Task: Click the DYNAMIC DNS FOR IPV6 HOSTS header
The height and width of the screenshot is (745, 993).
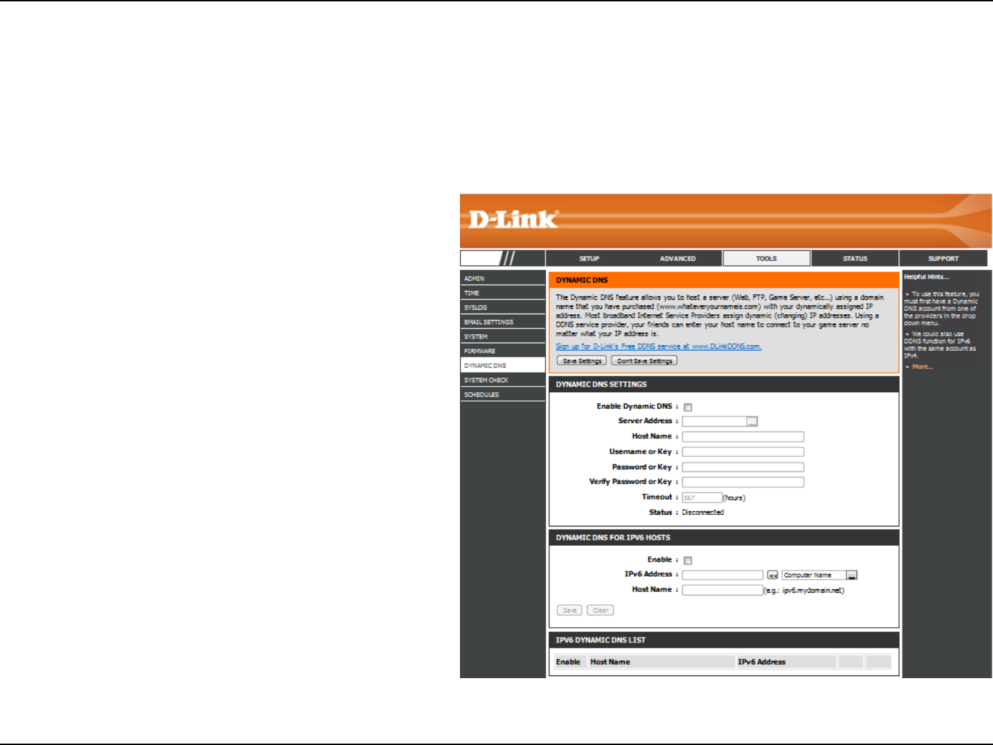Action: 724,538
